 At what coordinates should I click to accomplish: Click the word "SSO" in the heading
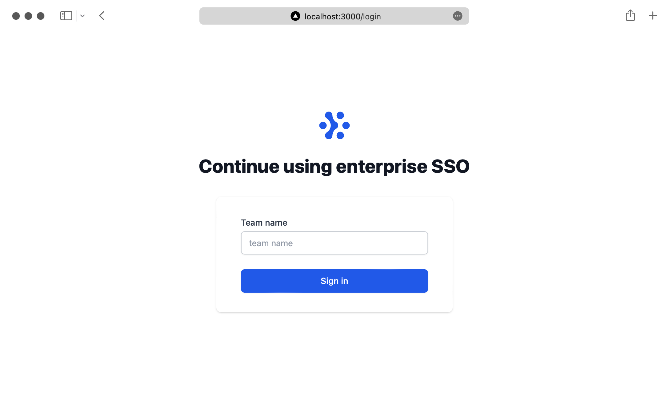(450, 166)
